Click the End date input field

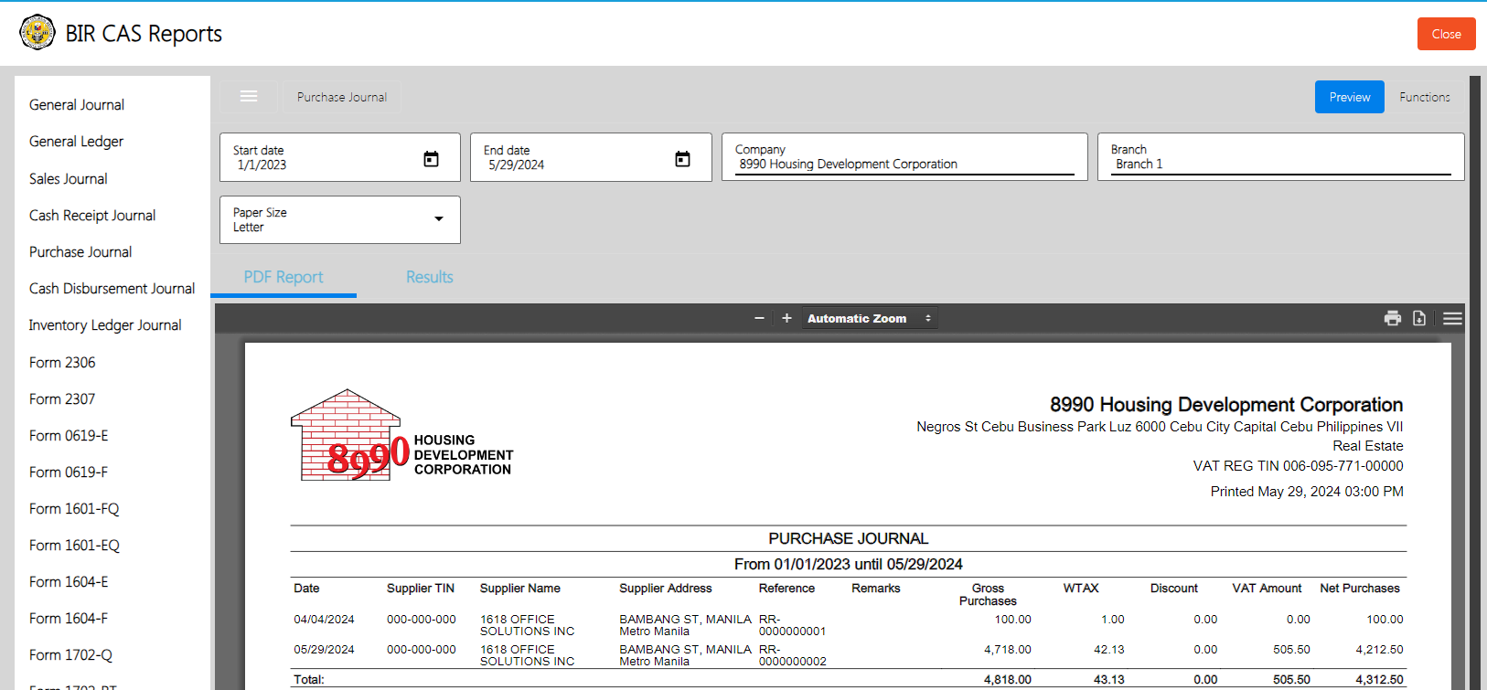(x=591, y=157)
